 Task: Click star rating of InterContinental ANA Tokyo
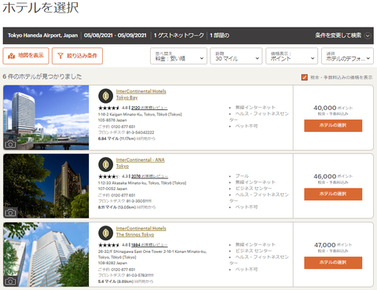(109, 176)
